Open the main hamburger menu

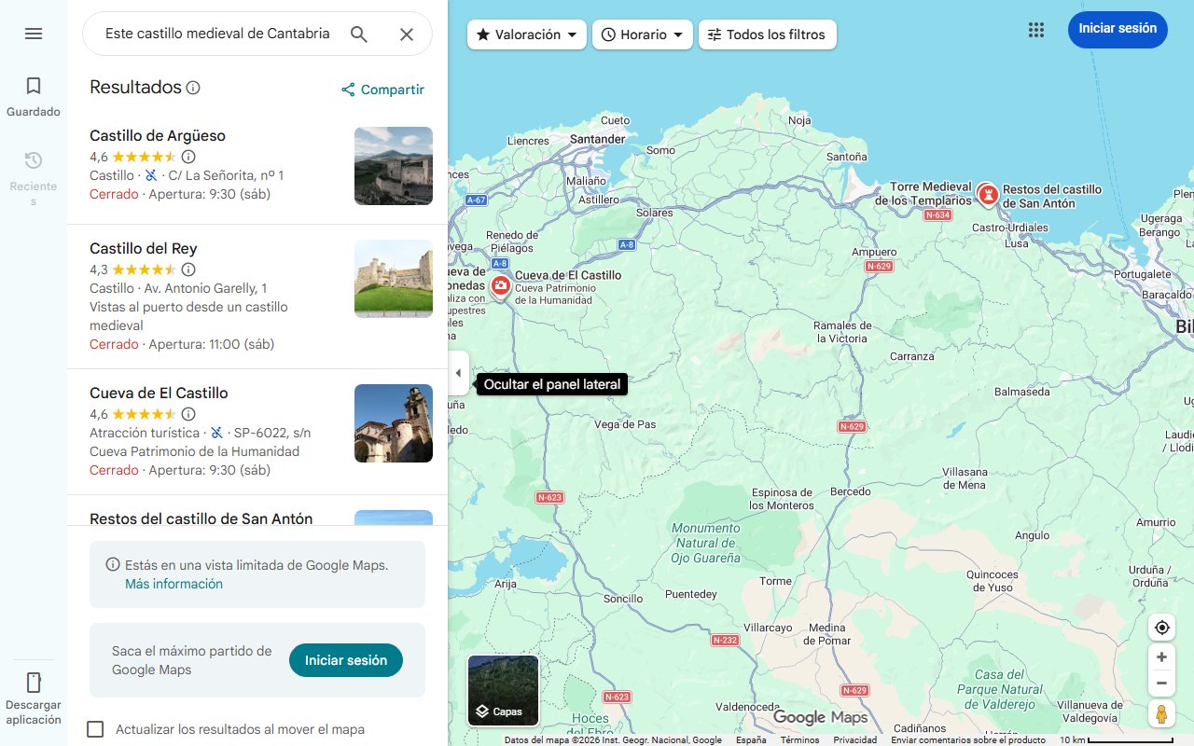33,34
